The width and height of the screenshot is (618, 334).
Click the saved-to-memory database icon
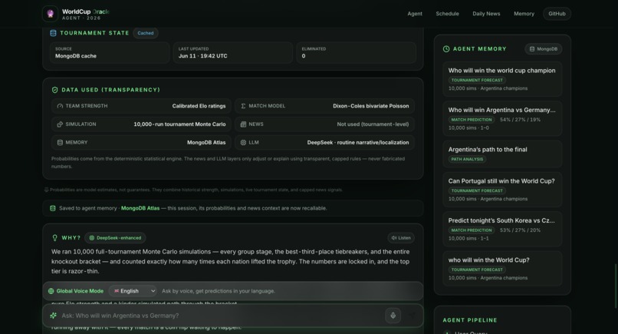pos(53,208)
